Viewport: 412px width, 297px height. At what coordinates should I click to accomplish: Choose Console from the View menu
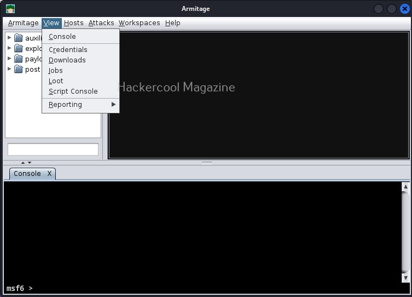pos(80,37)
